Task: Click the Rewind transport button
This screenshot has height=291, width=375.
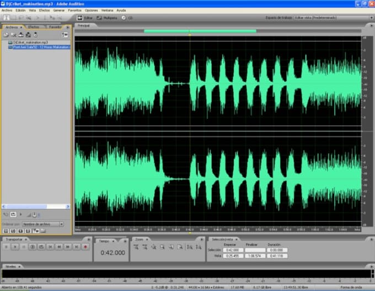Action: click(x=59, y=247)
